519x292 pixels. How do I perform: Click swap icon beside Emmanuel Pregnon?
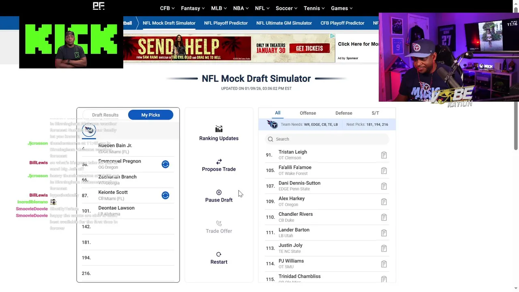165,164
